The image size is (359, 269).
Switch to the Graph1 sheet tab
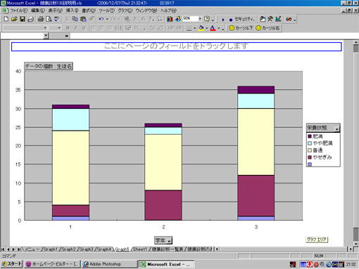(50, 249)
